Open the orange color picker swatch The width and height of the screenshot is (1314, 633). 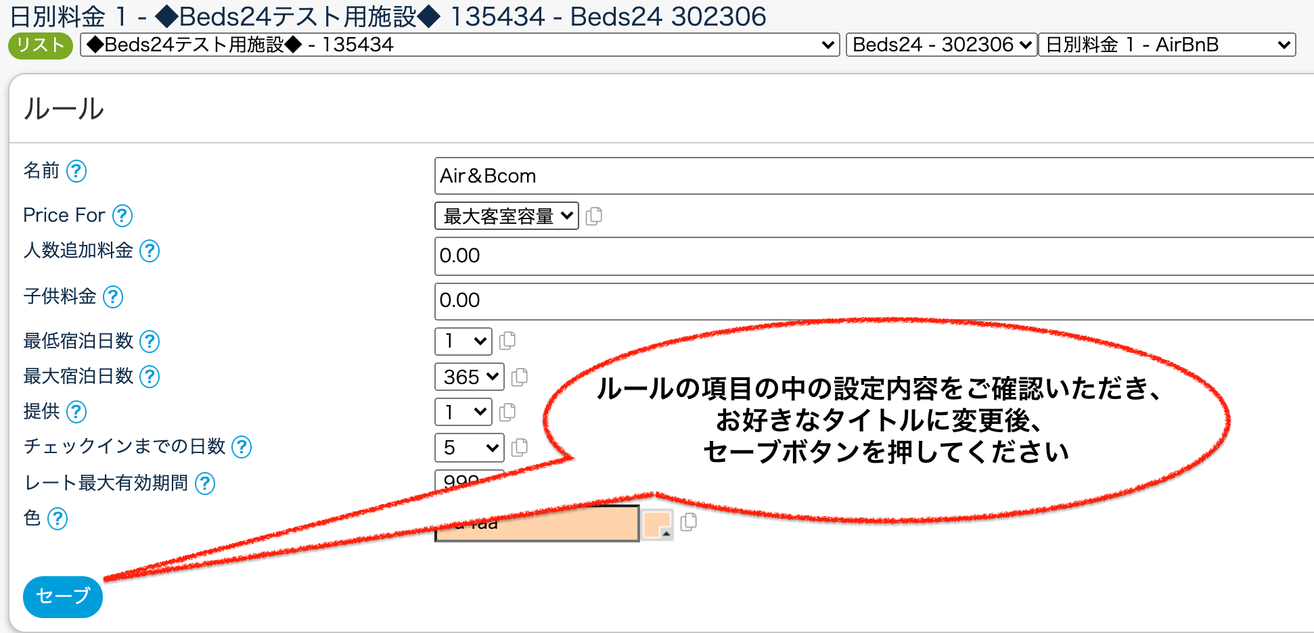[657, 524]
